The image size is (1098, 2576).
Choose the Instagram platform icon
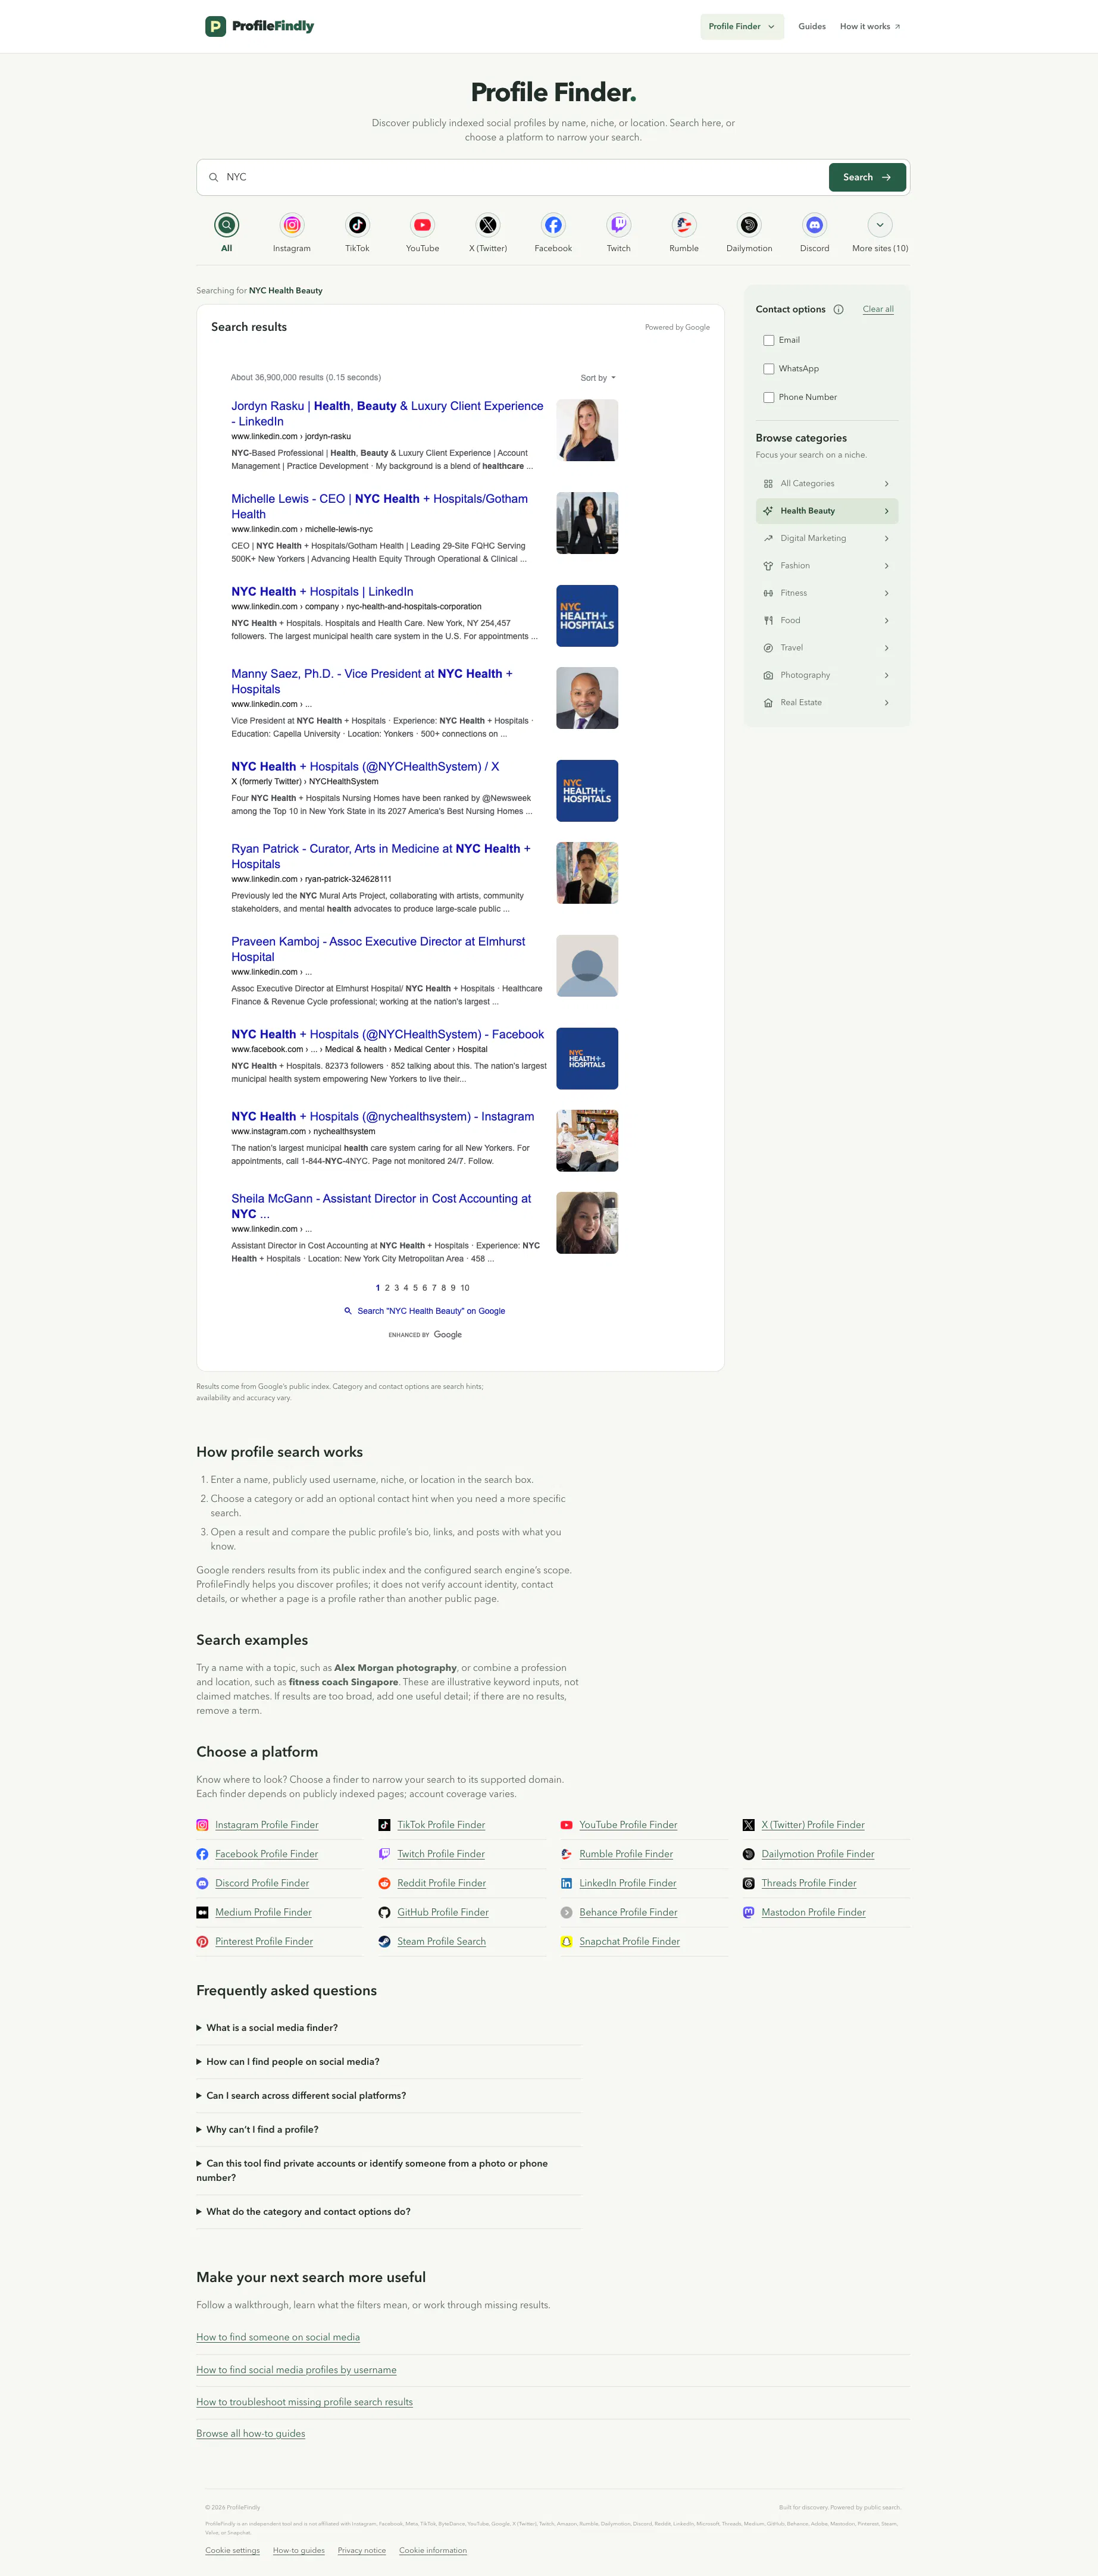[x=292, y=225]
